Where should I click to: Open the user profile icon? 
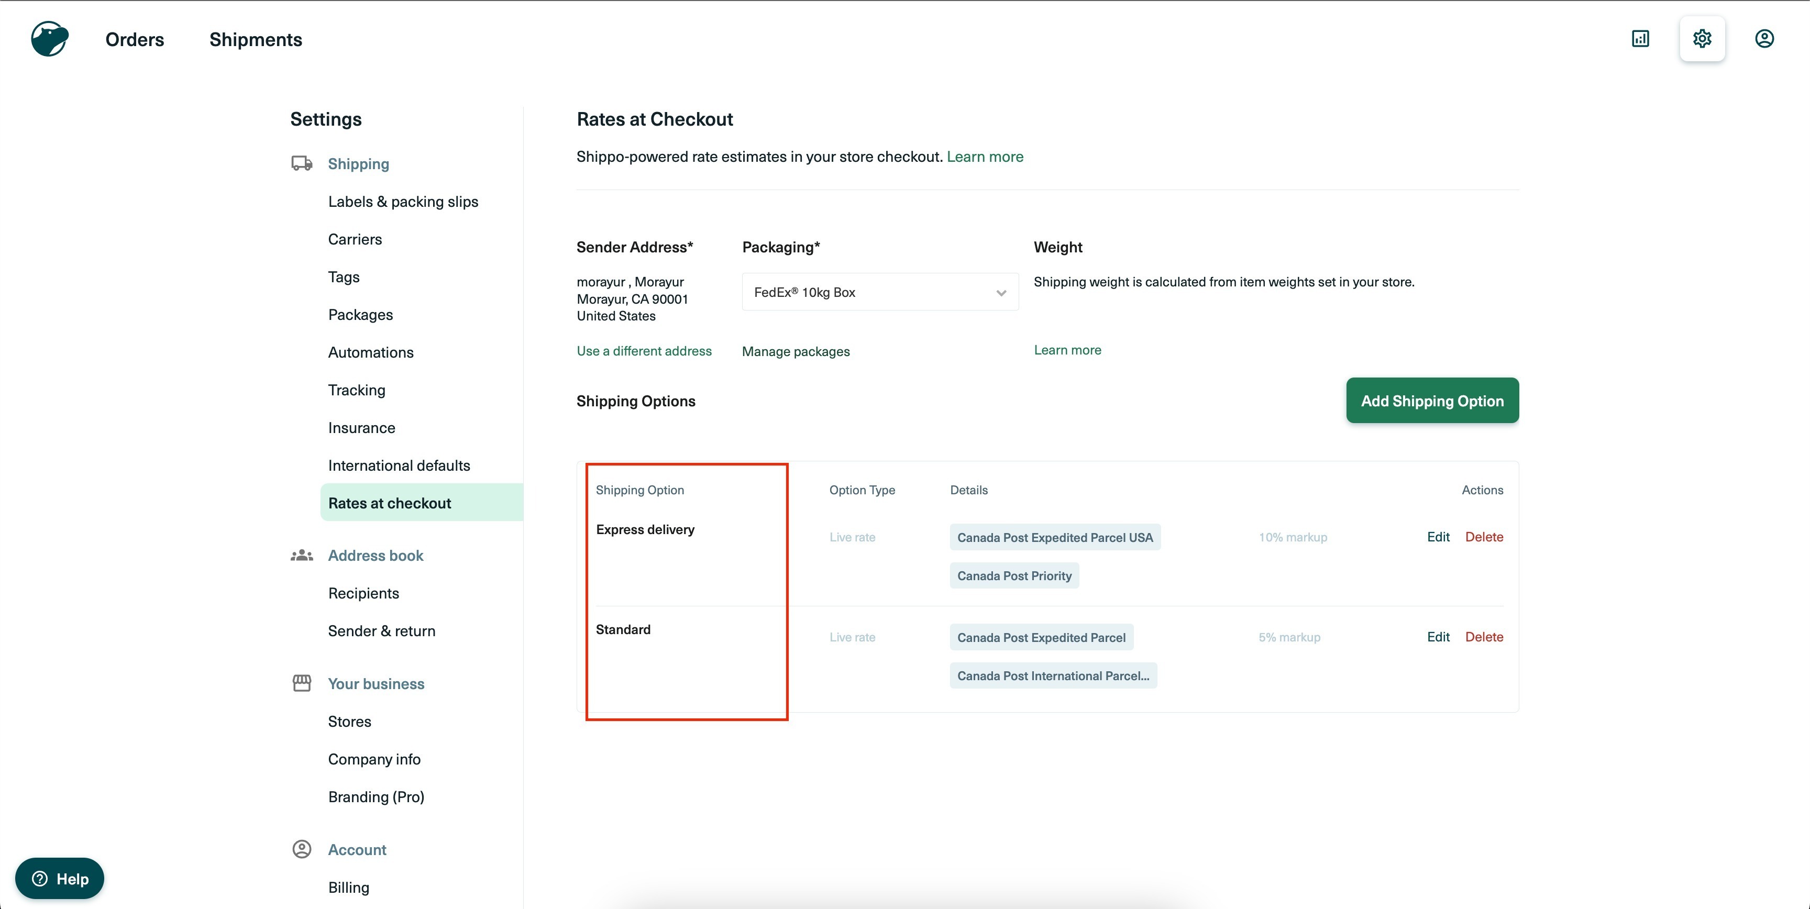click(1763, 39)
